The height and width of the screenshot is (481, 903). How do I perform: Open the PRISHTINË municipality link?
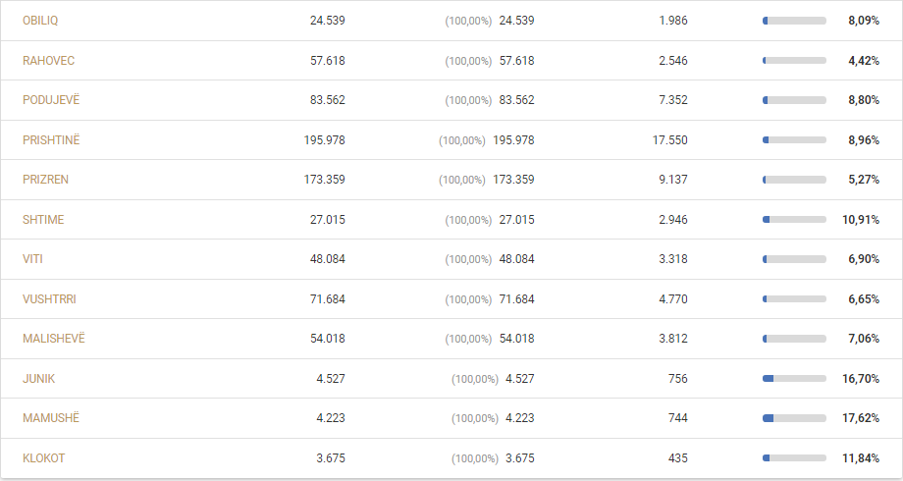(51, 140)
